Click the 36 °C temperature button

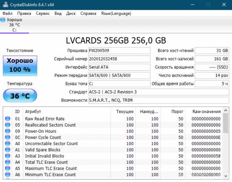pos(20,96)
